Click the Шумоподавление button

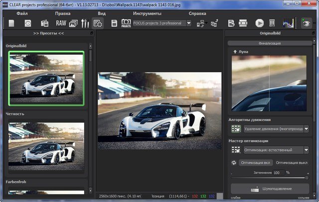(x=269, y=189)
